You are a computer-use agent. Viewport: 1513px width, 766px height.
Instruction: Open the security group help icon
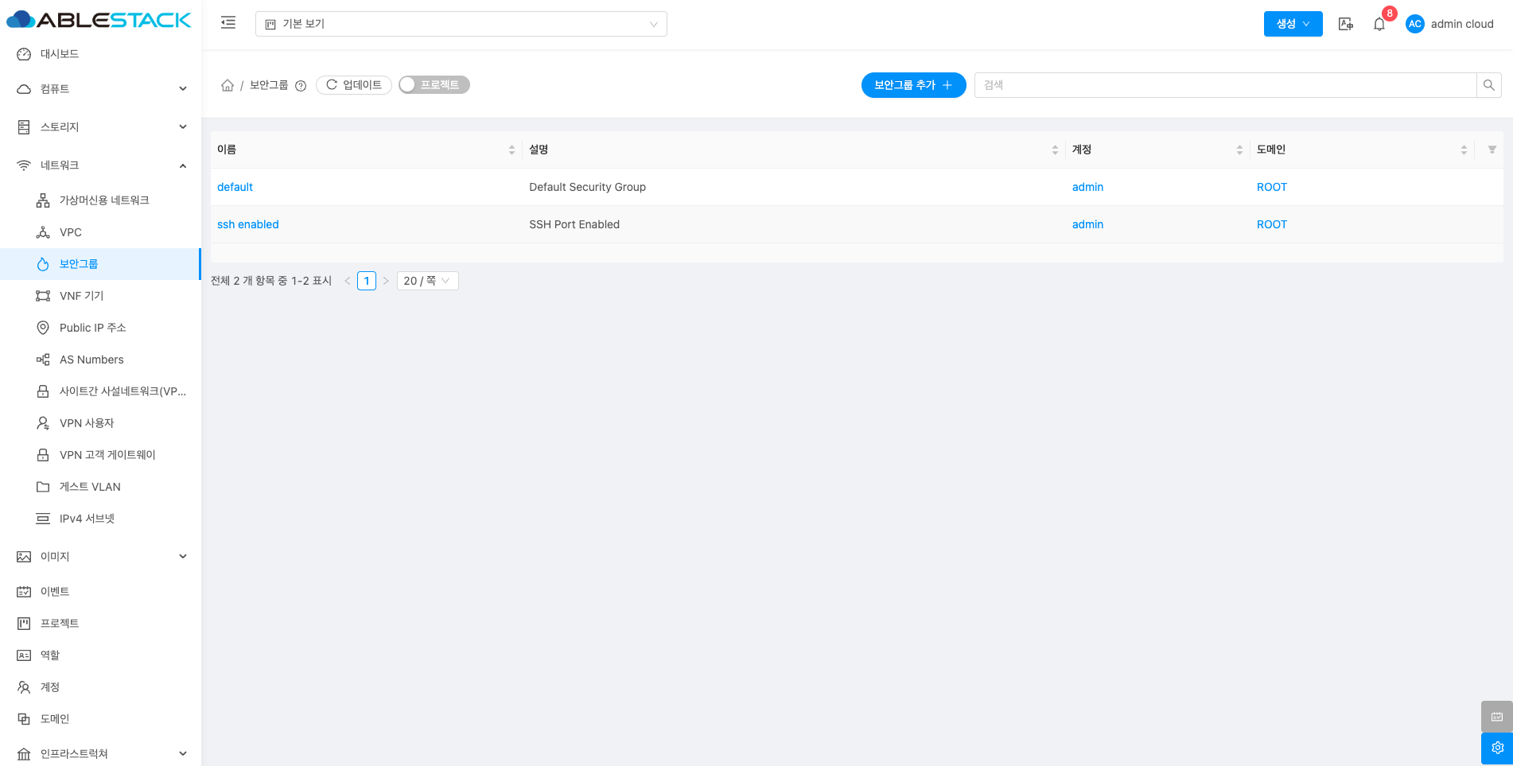301,86
